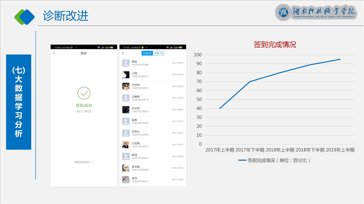Click 胡俊's default avatar icon
The image size is (364, 204).
point(126,63)
